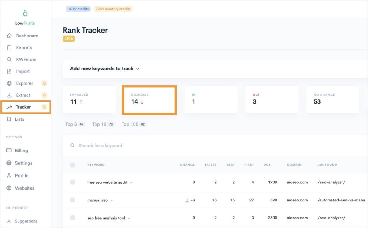Open Billing from the sidebar
Screen dimensions: 368x228
[22, 150]
